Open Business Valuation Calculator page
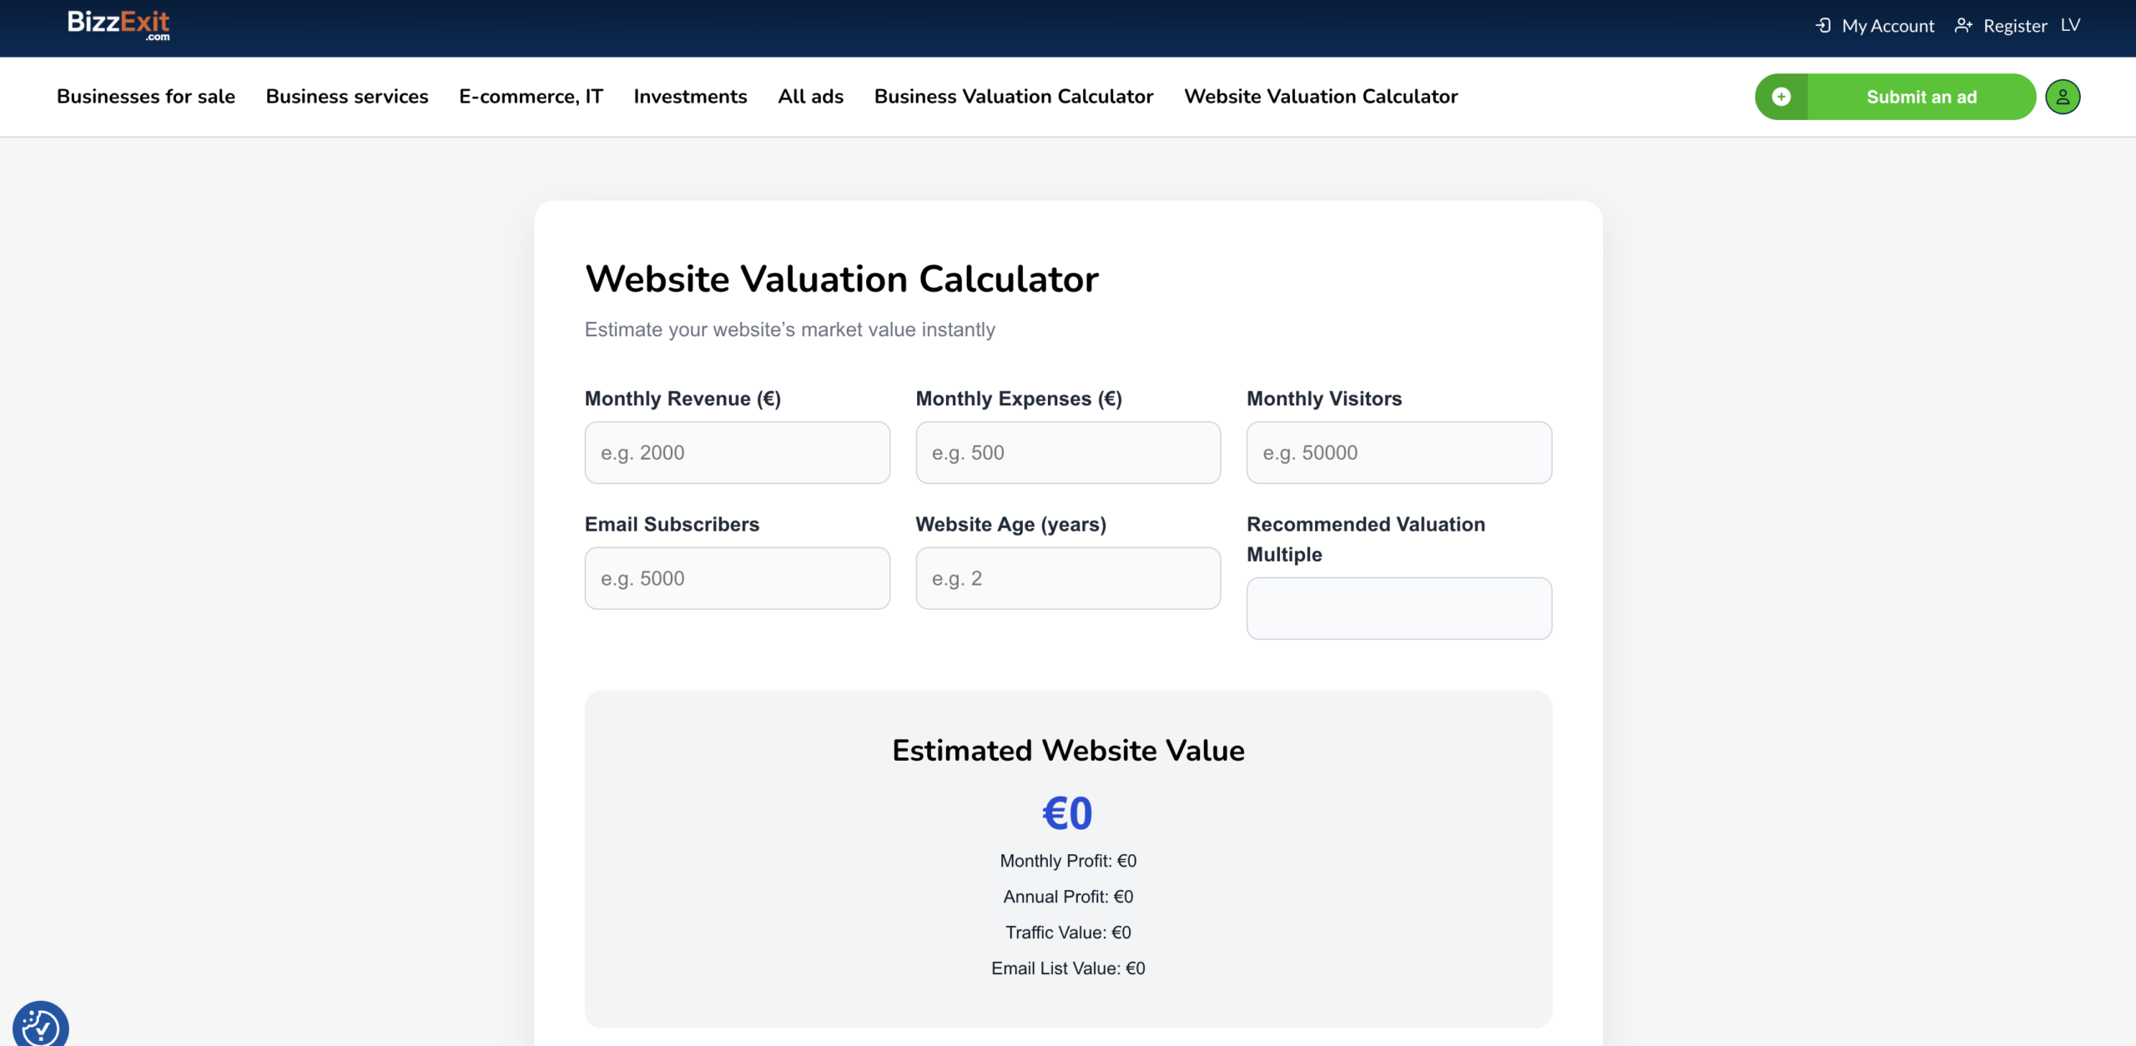2136x1046 pixels. pyautogui.click(x=1014, y=97)
